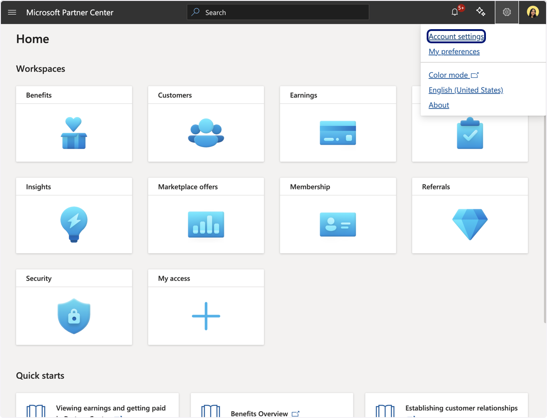The height and width of the screenshot is (418, 547).
Task: Open the Customers workspace title
Action: (x=175, y=95)
